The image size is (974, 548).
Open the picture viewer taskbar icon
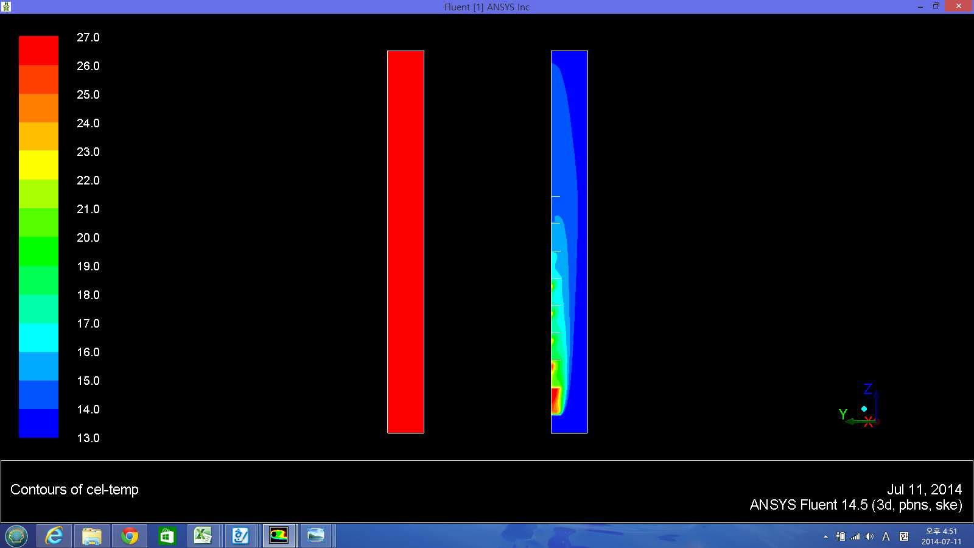[x=316, y=536]
